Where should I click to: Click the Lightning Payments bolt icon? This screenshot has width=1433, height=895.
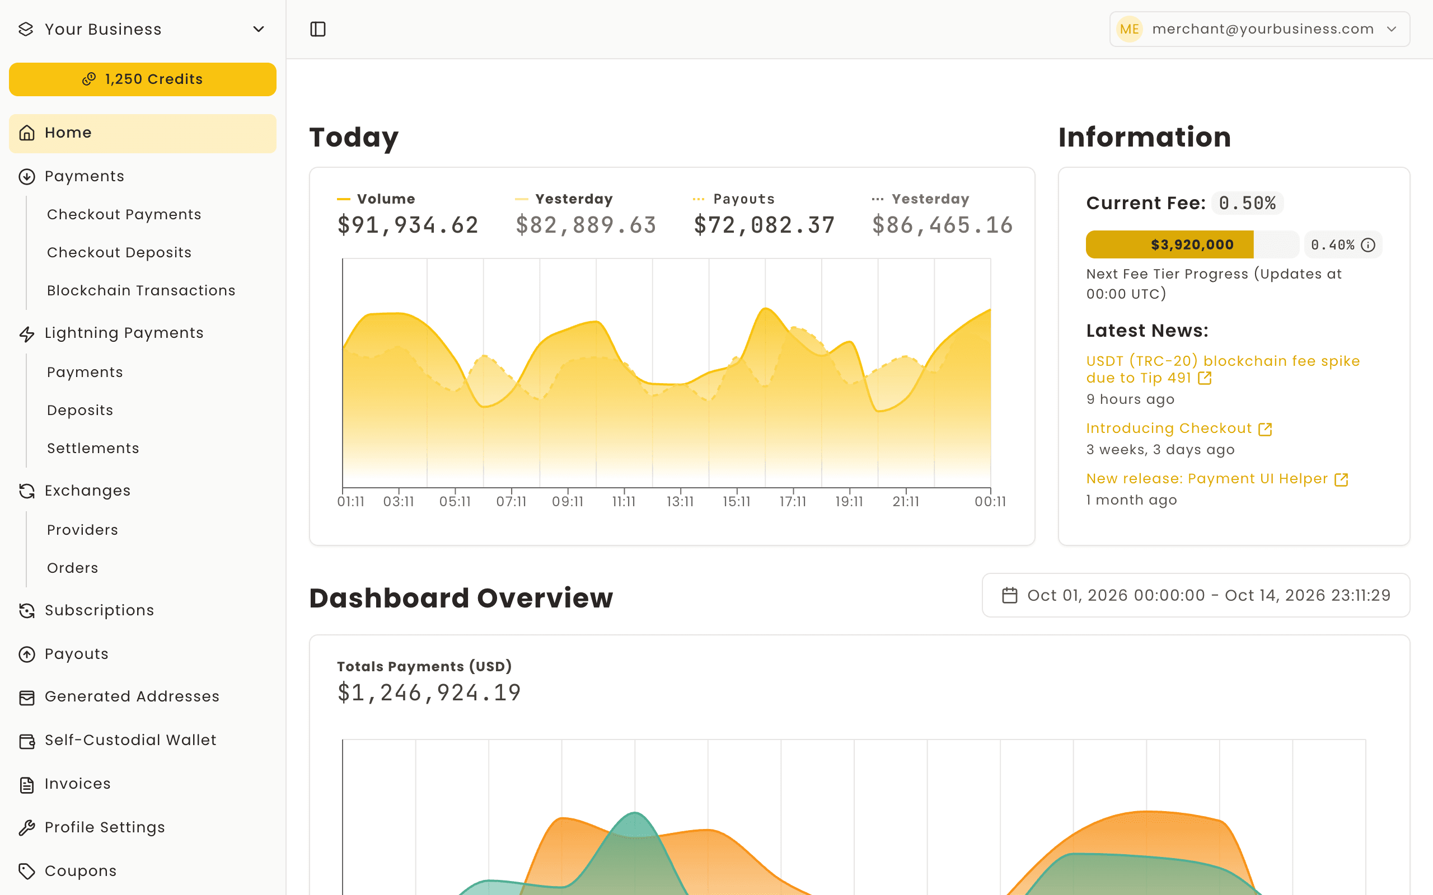tap(27, 334)
